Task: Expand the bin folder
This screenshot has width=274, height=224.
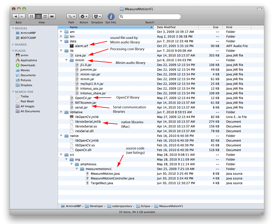Action: 61,36
